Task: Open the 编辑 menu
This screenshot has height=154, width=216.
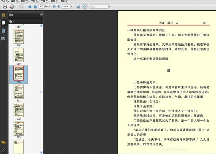Action: pyautogui.click(x=15, y=1)
